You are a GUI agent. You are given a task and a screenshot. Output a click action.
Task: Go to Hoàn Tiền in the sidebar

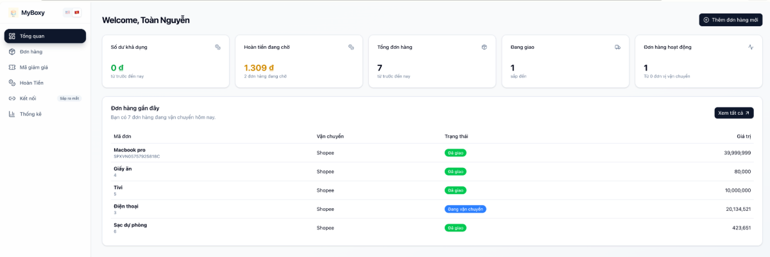[x=31, y=83]
